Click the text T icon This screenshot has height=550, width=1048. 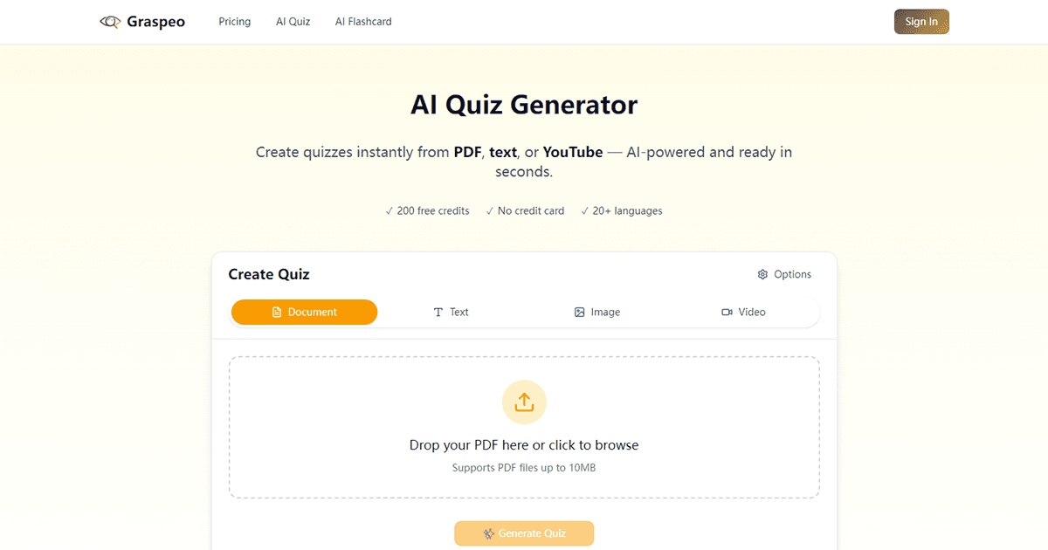[438, 313]
